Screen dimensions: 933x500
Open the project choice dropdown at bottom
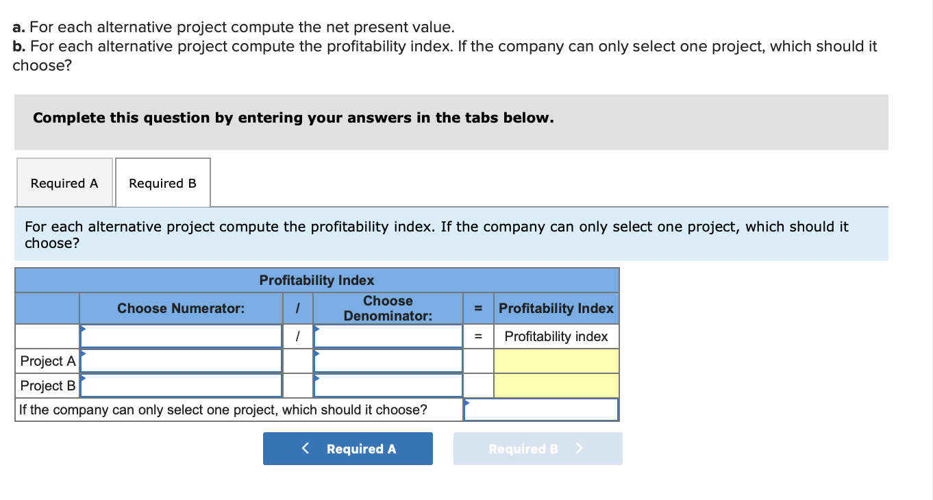[540, 409]
